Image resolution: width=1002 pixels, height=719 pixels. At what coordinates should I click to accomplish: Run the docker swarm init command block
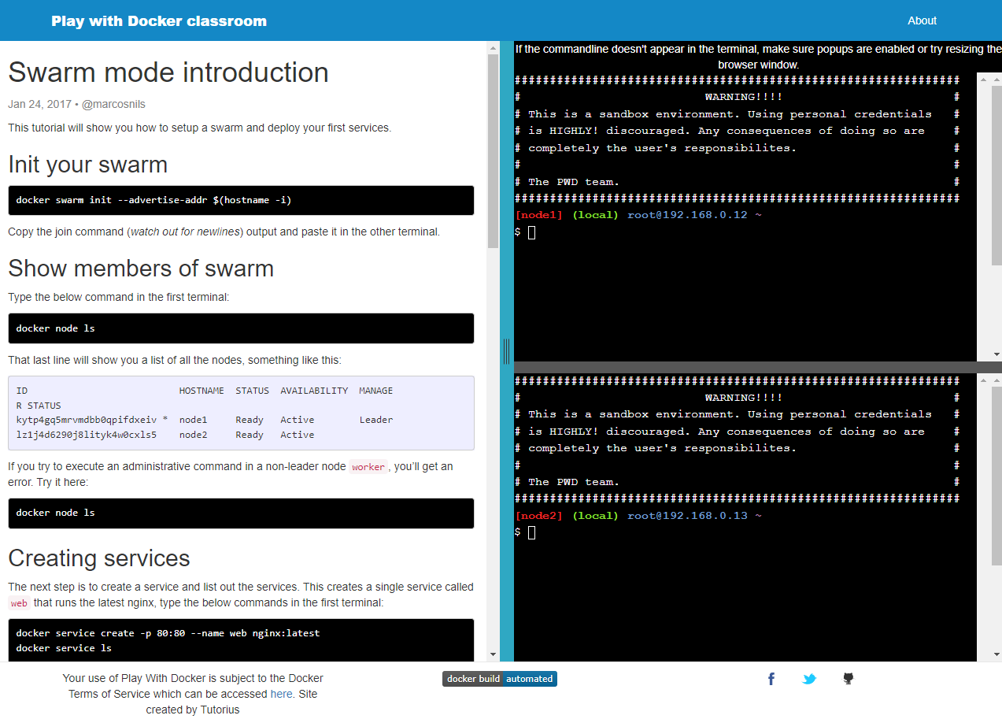pyautogui.click(x=241, y=200)
